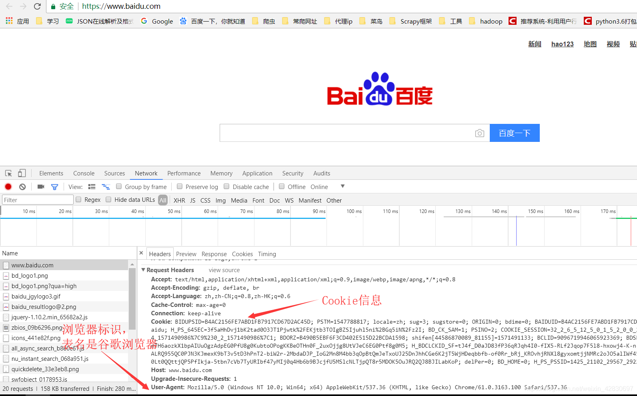
Task: Open the 新闻 link
Action: tap(535, 44)
